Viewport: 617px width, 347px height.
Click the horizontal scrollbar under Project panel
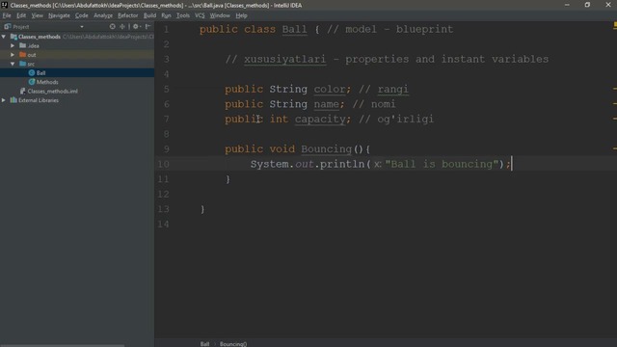point(63,345)
